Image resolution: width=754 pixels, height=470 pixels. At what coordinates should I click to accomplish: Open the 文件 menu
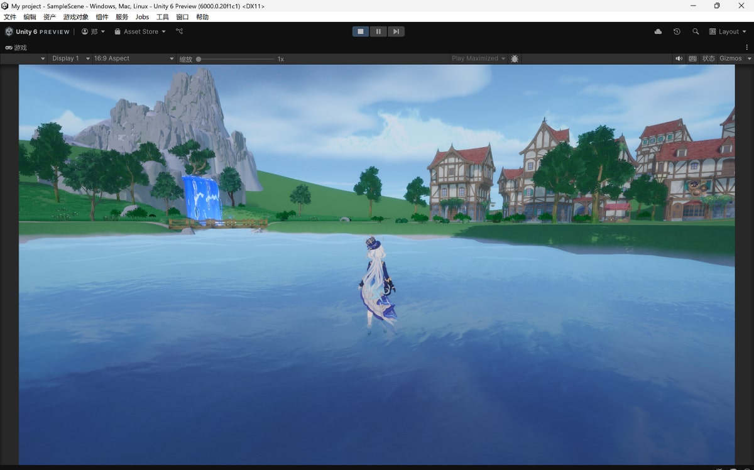(x=10, y=17)
